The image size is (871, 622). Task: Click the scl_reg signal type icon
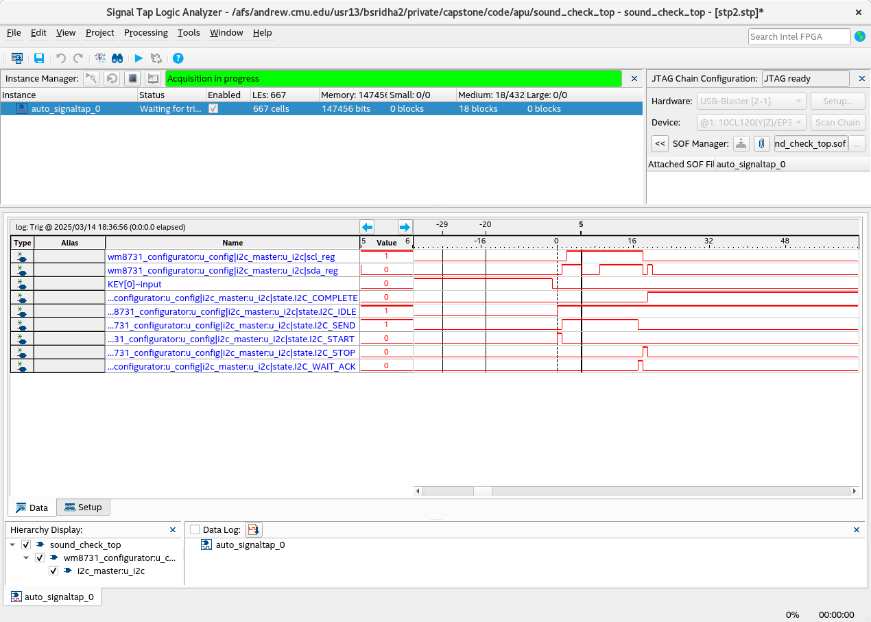pyautogui.click(x=23, y=256)
